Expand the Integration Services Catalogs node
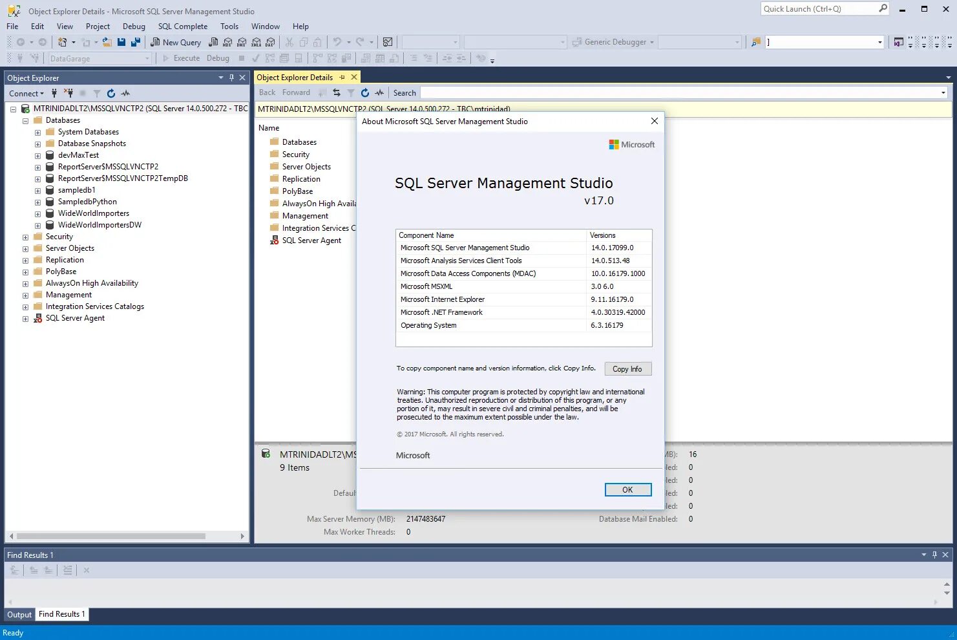Screen dimensions: 957x640 pos(25,307)
